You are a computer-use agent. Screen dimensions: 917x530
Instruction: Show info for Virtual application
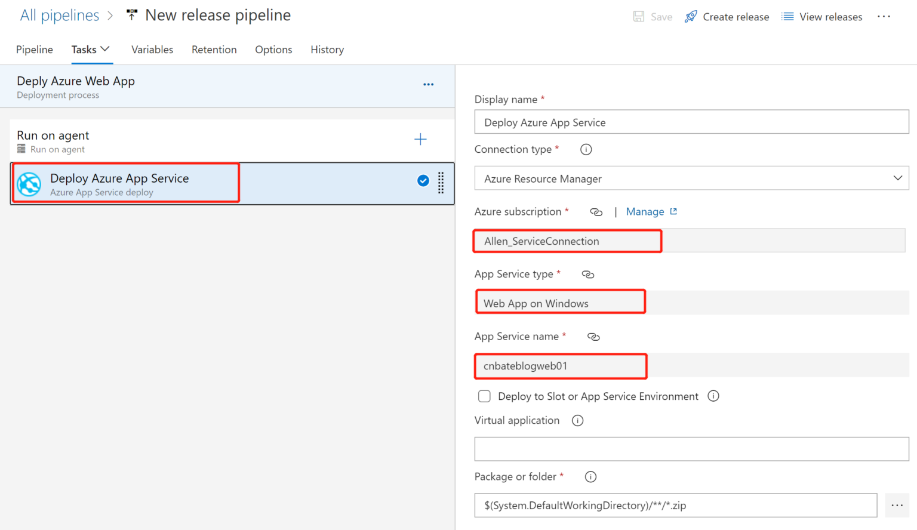(577, 421)
